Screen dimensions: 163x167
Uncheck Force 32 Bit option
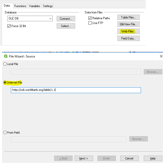9,26
